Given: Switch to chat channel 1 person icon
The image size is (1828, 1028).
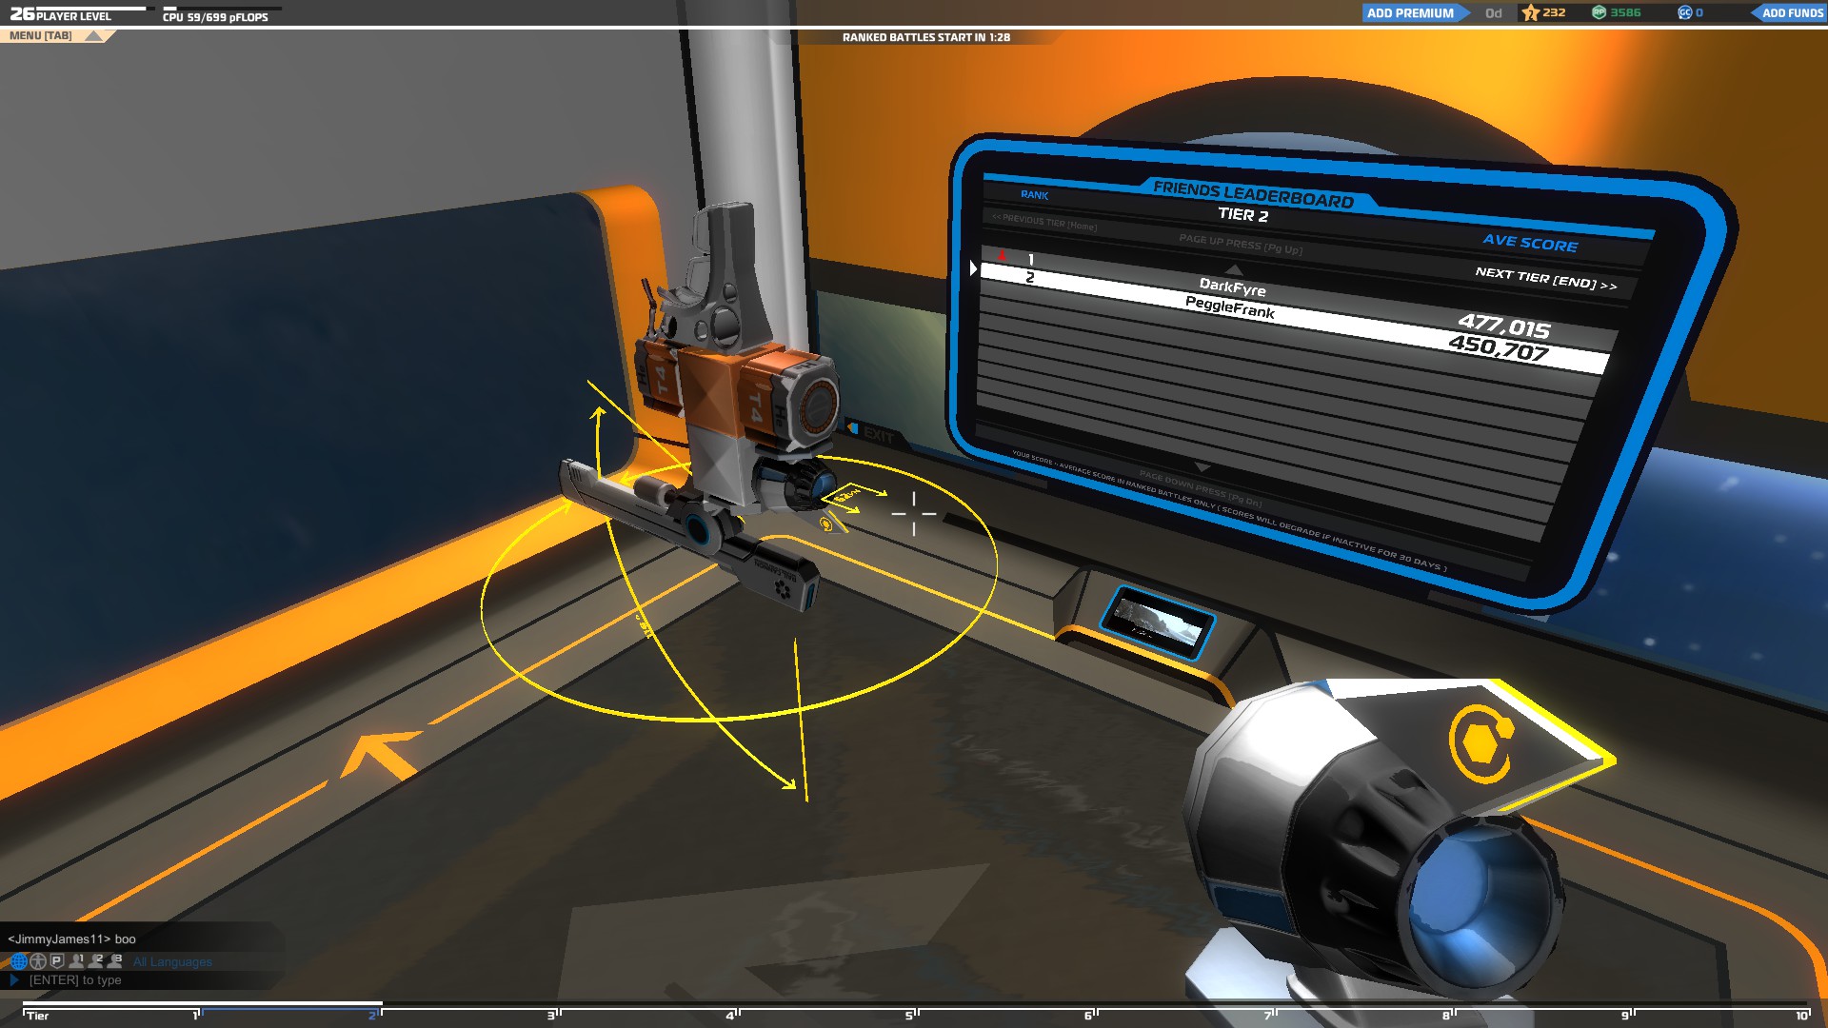Looking at the screenshot, I should tap(76, 961).
